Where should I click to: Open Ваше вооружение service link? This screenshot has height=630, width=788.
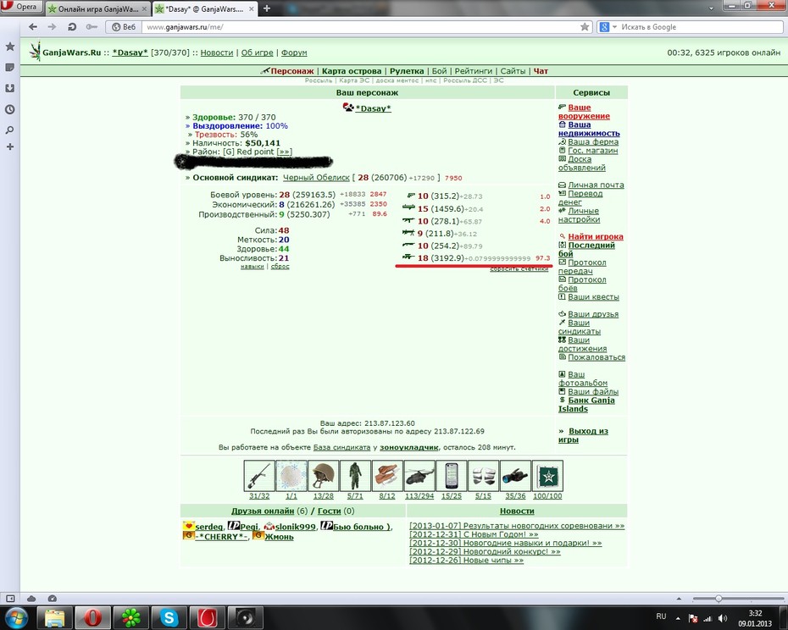[x=584, y=112]
